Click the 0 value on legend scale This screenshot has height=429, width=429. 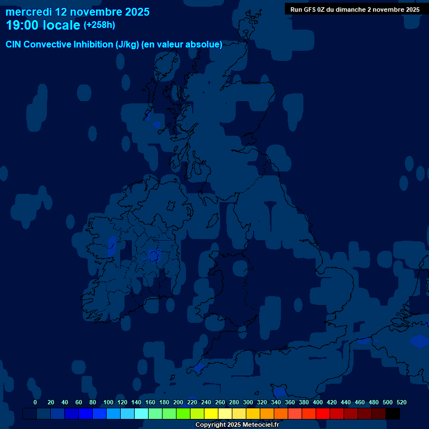click(35, 402)
